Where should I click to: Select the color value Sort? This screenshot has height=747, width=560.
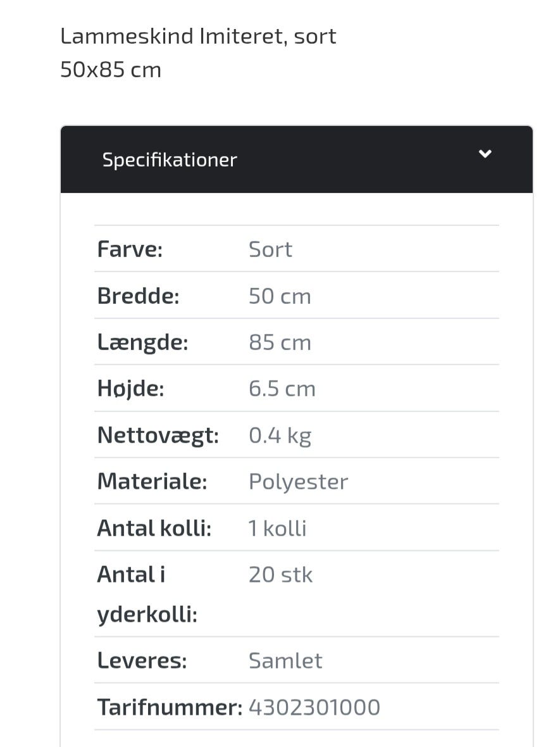coord(270,249)
